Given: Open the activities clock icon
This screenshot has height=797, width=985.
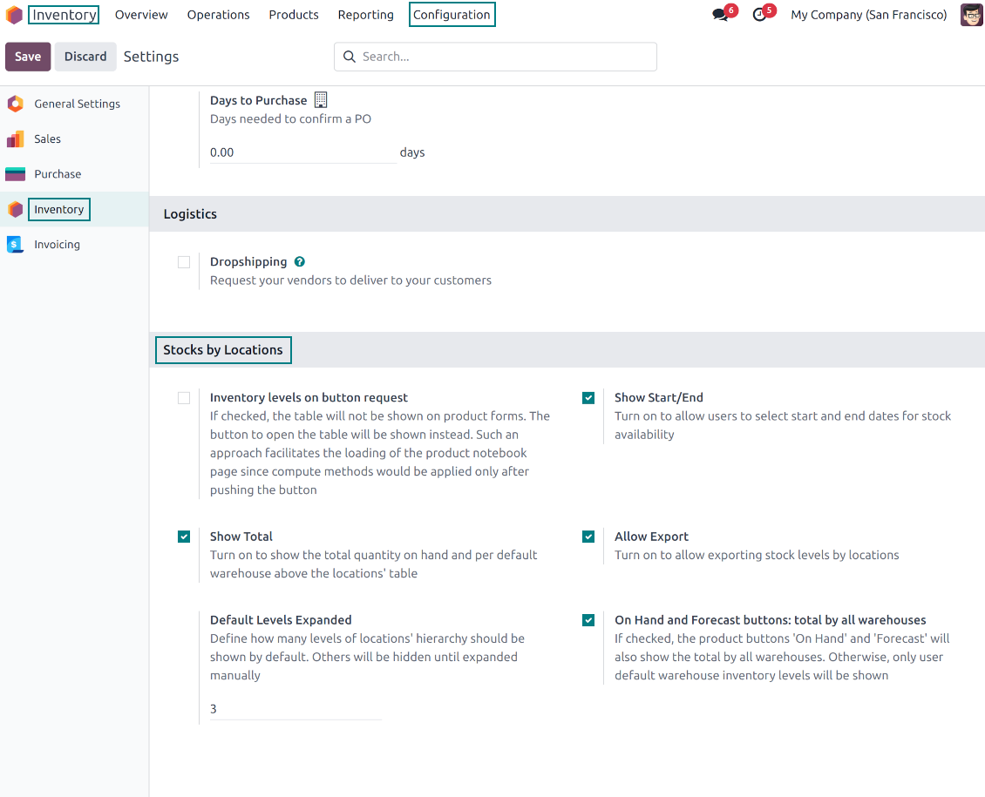Looking at the screenshot, I should pos(759,15).
